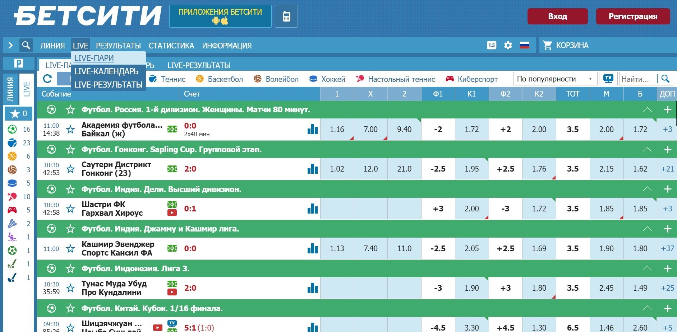Favorite the Россия 1-й дивизион Женщины league
This screenshot has width=677, height=332.
[70, 109]
